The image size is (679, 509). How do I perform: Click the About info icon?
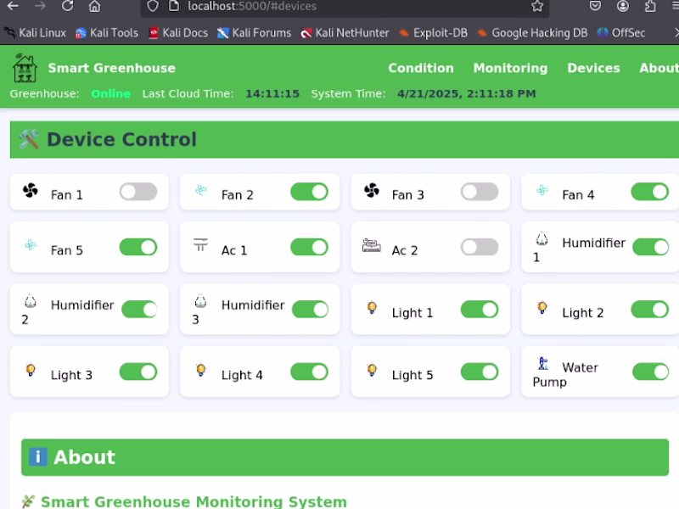38,456
